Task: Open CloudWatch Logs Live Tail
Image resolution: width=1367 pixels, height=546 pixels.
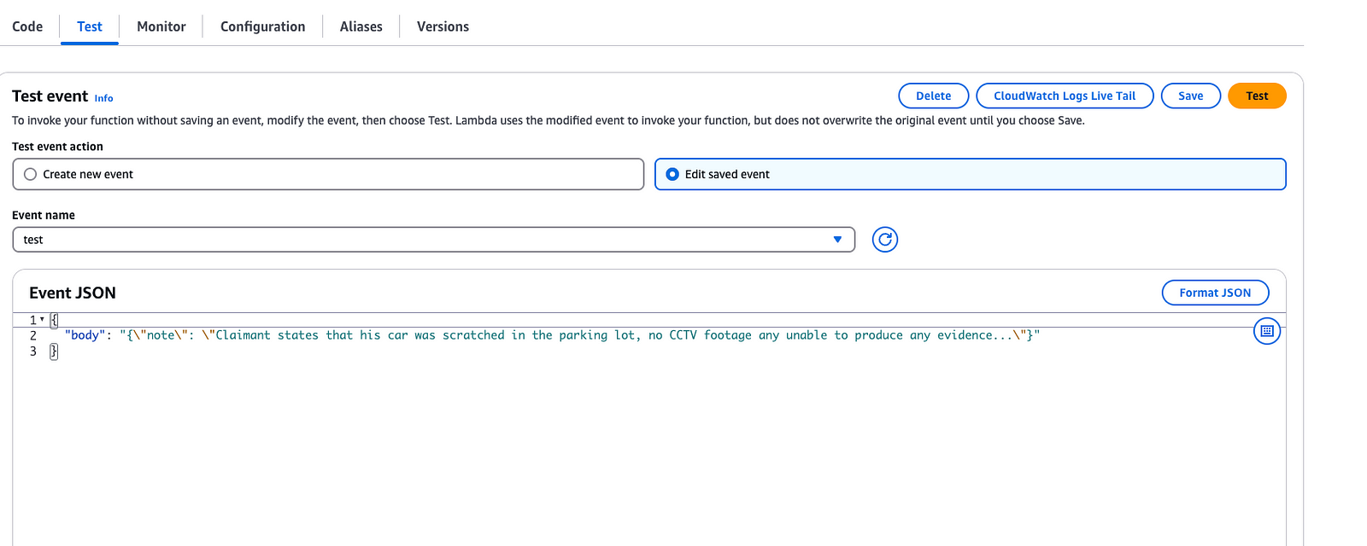Action: 1065,96
